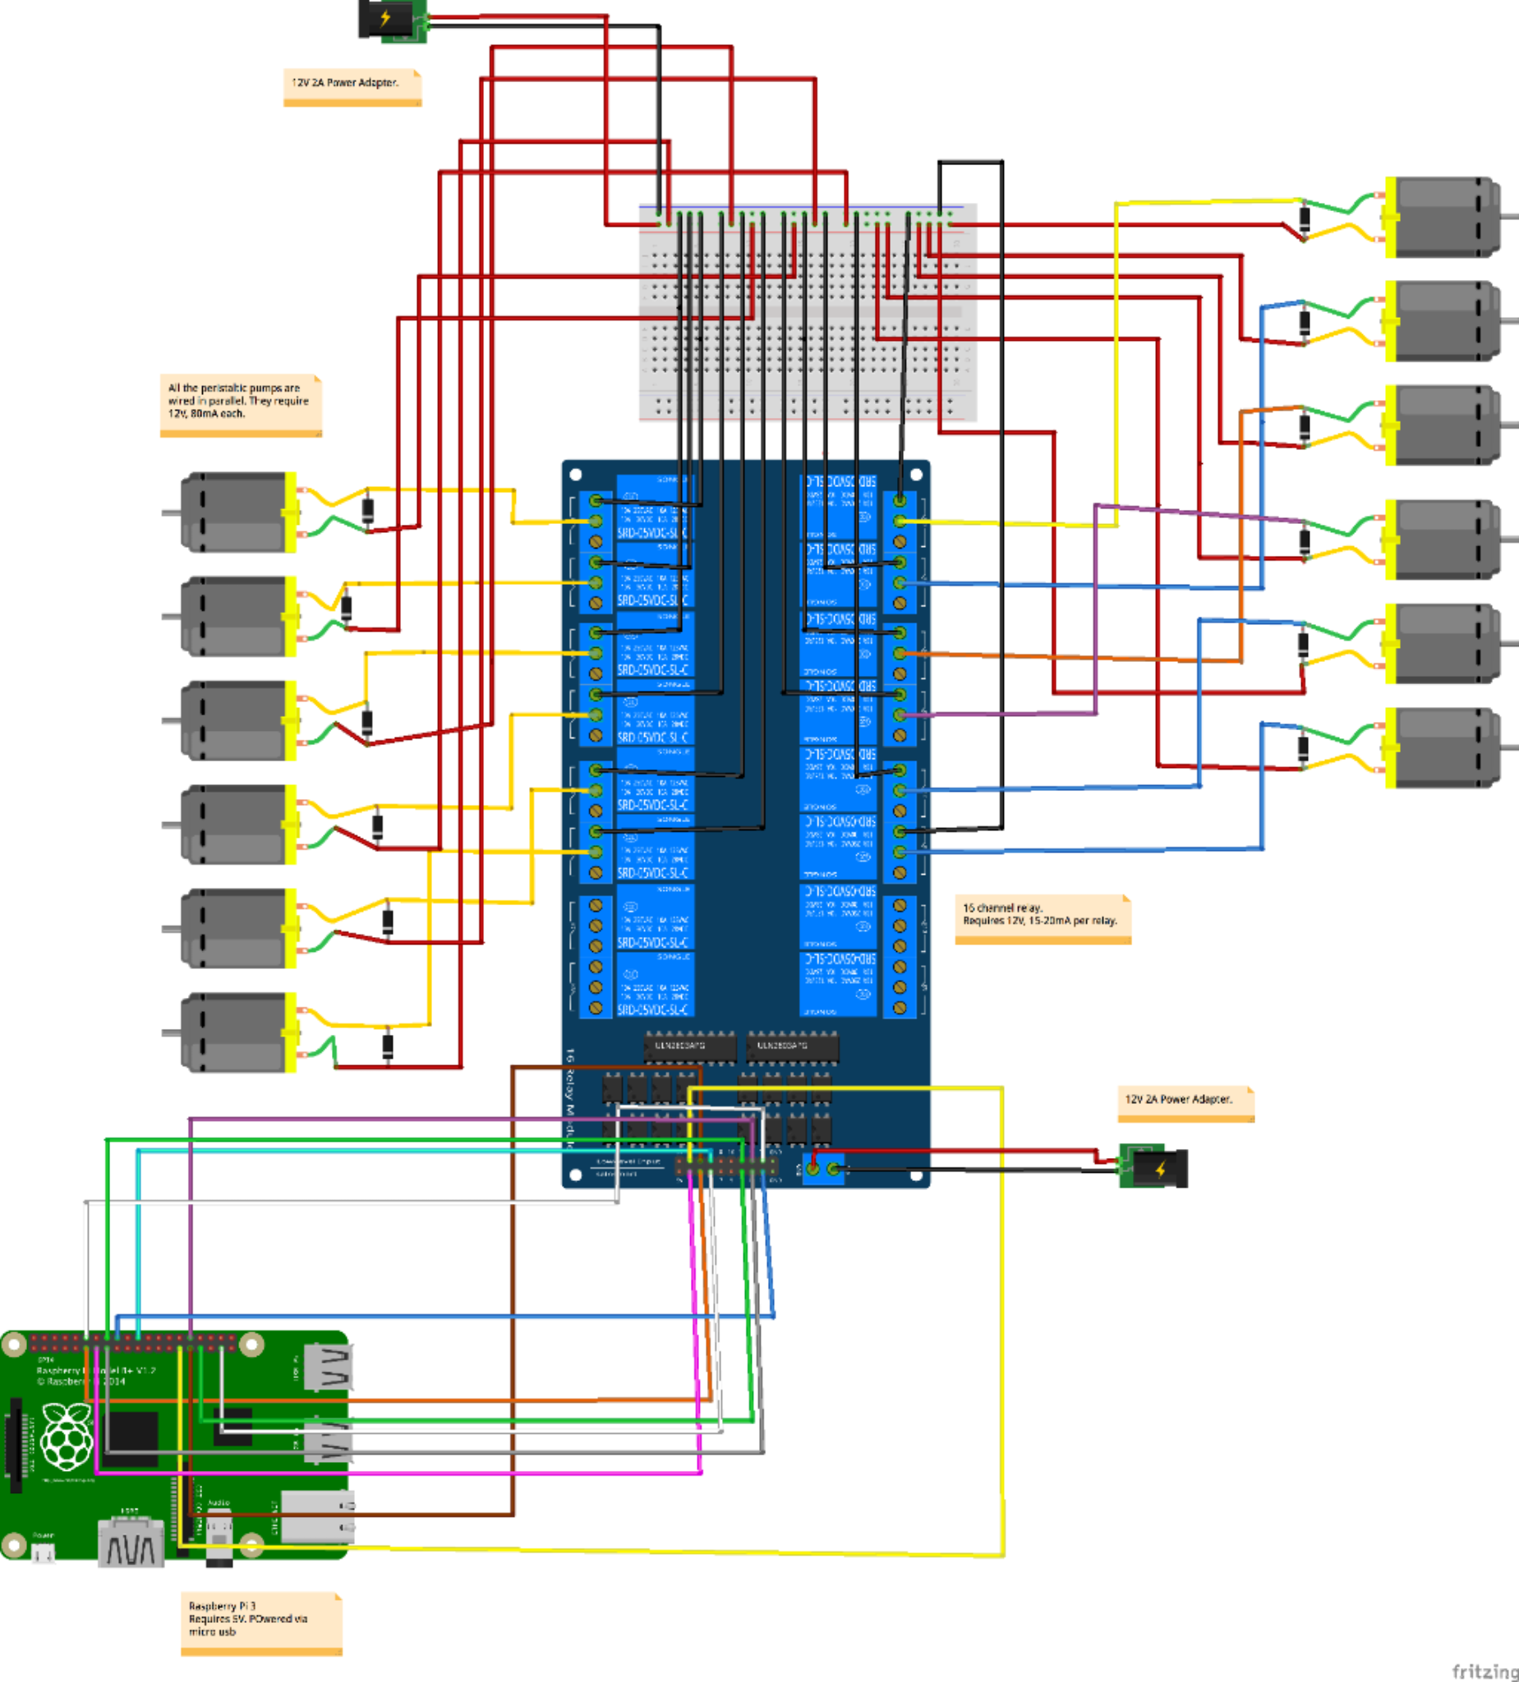The width and height of the screenshot is (1519, 1682).
Task: Click the black processor chip on Raspberry Pi
Action: [130, 1439]
